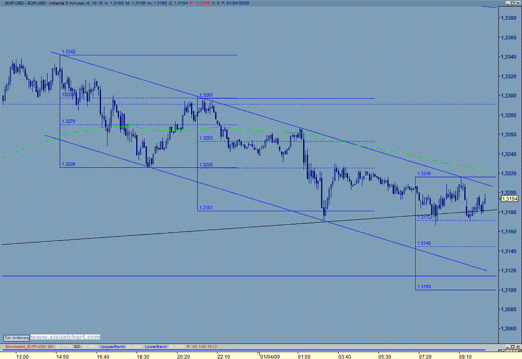This screenshot has width=522, height=359.
Task: Select the 1.3342 level label
Action: [x=69, y=52]
